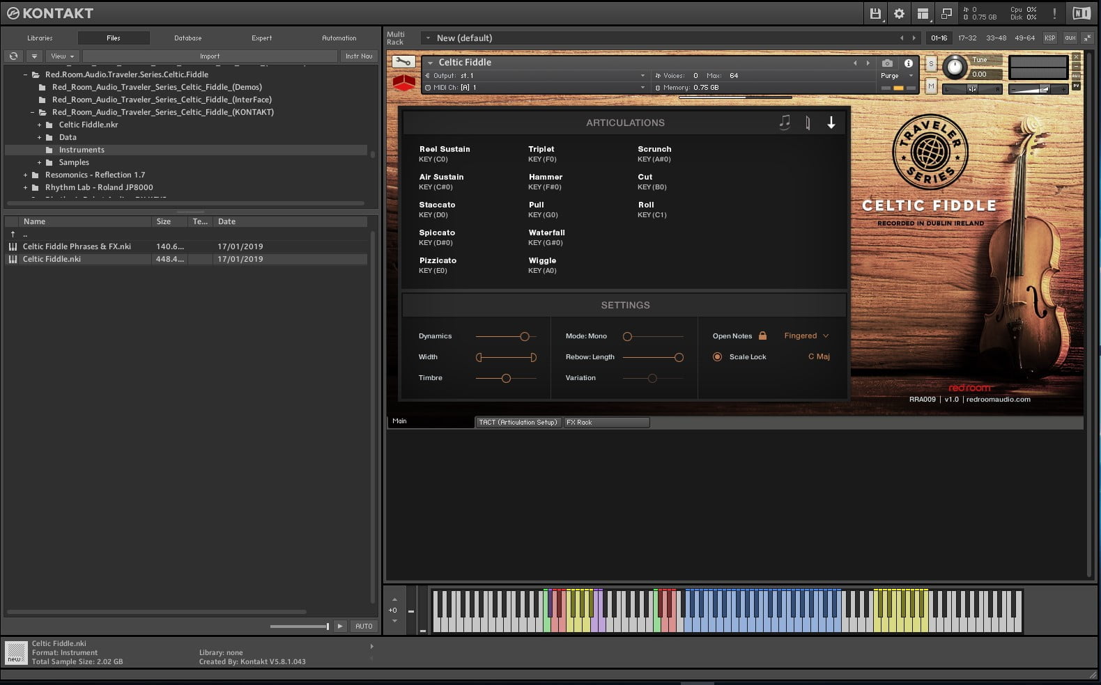
Task: Go to parent folder up arrow
Action: coord(13,234)
